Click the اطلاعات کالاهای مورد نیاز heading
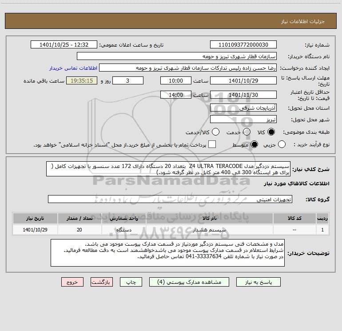 click(296, 183)
